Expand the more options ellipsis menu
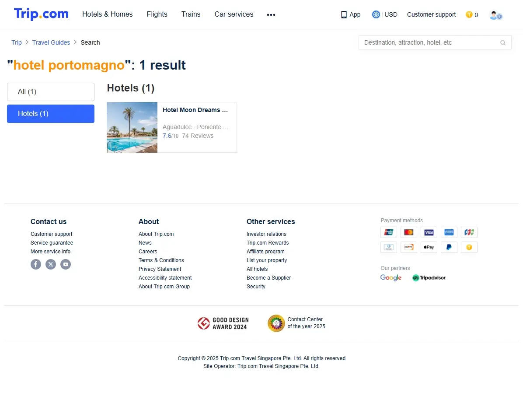The width and height of the screenshot is (523, 403). pyautogui.click(x=271, y=15)
